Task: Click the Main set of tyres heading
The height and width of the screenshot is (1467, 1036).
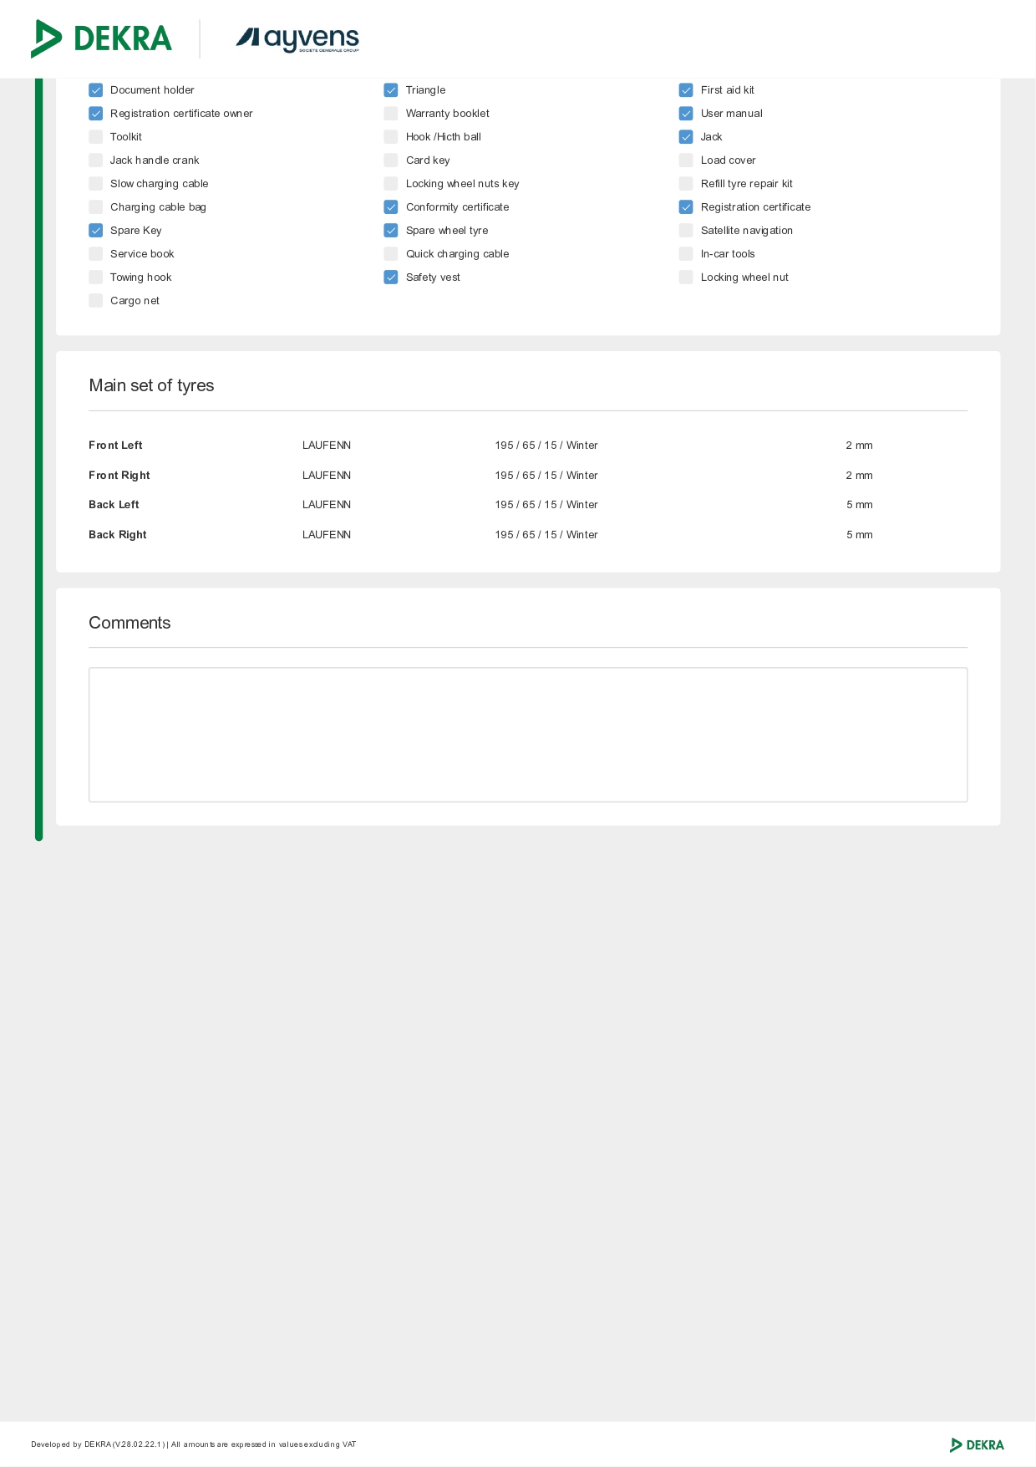Action: coord(151,385)
